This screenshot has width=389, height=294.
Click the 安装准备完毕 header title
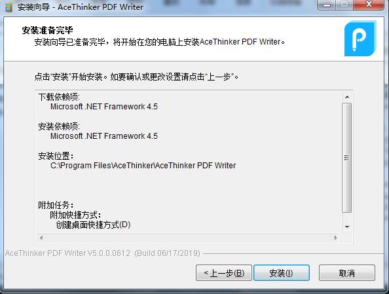coord(47,30)
